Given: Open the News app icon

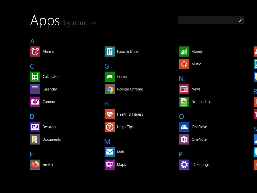Looking at the screenshot, I should [184, 89].
